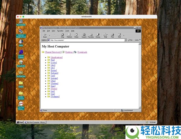This screenshot has height=139, width=181.
Task: Open the address bar dropdown arrow
Action: click(125, 40)
